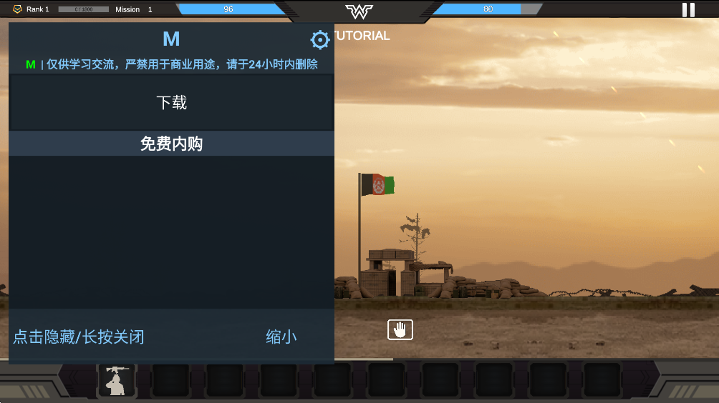Select the rifleman soldier unit slot
This screenshot has height=403, width=719.
pyautogui.click(x=117, y=380)
